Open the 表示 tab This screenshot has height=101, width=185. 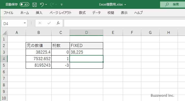coord(124,13)
